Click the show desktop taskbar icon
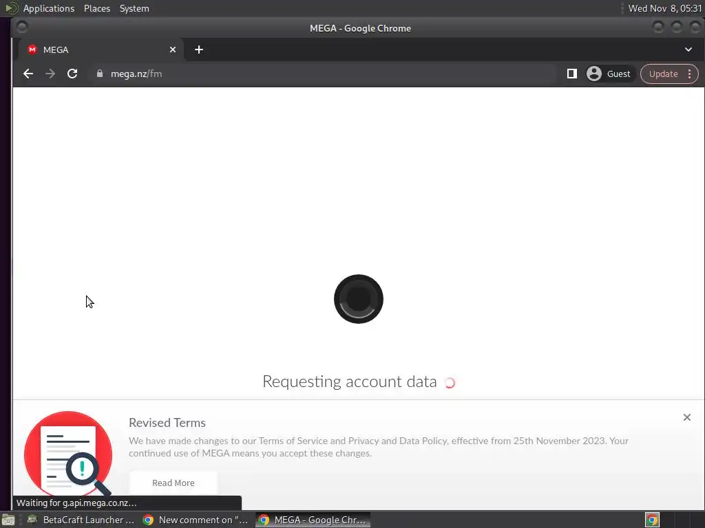Viewport: 705px width, 528px height. pyautogui.click(x=8, y=520)
